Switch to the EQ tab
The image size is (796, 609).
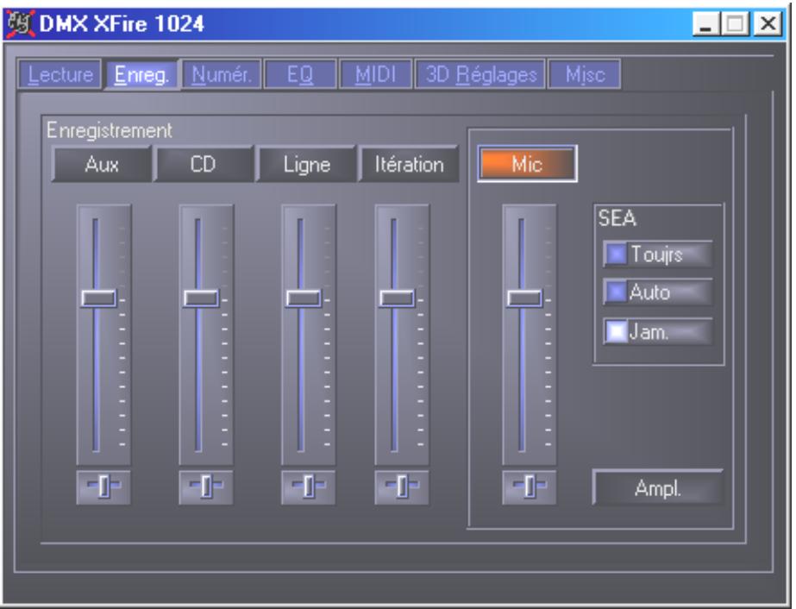coord(300,75)
